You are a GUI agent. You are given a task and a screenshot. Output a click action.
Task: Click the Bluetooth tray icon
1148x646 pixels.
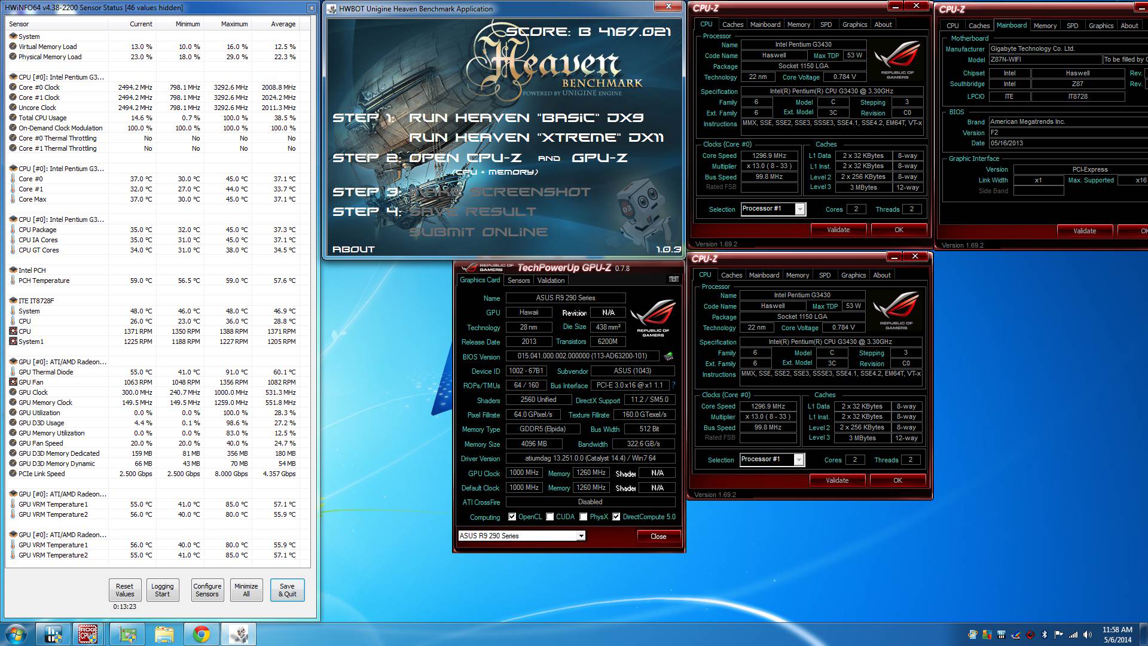coord(1045,635)
